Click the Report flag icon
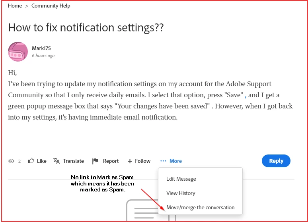 click(x=95, y=161)
